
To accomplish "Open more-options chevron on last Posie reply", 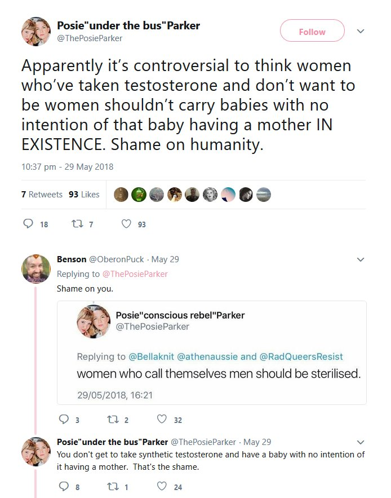I will coord(361,442).
